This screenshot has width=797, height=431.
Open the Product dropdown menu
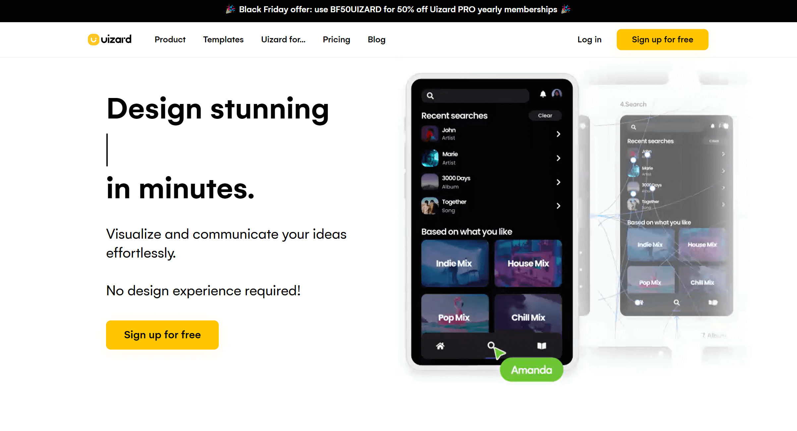[x=169, y=40]
